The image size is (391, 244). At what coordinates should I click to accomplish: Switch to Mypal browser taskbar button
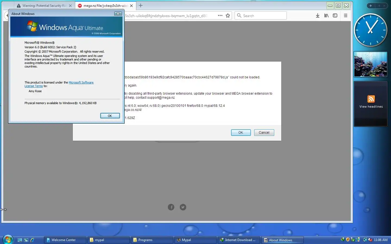(x=195, y=240)
